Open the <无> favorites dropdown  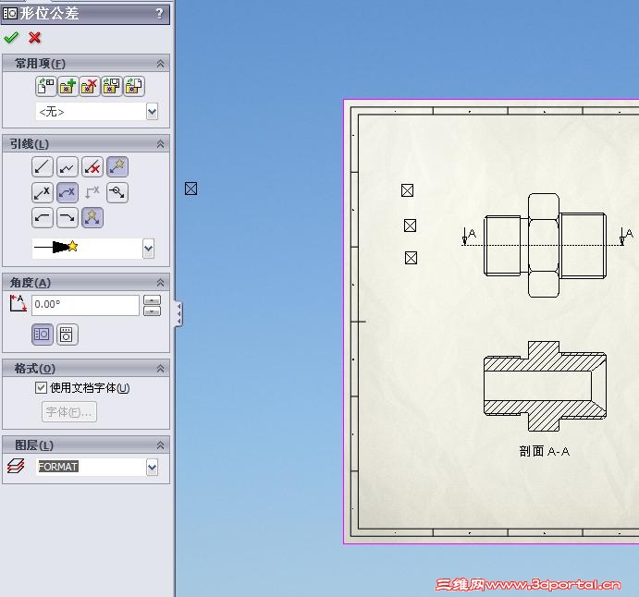tap(152, 111)
